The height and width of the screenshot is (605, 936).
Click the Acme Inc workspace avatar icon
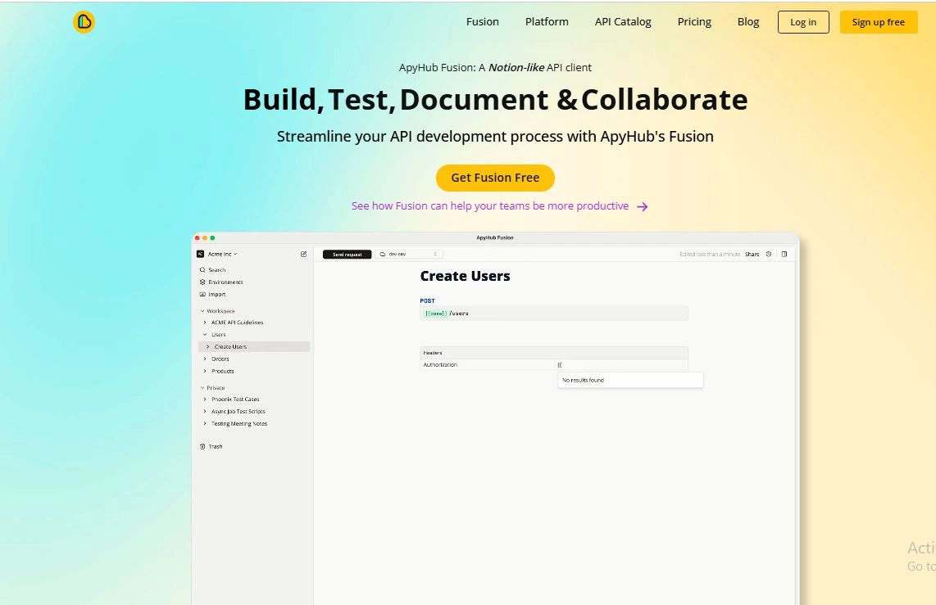(x=201, y=254)
